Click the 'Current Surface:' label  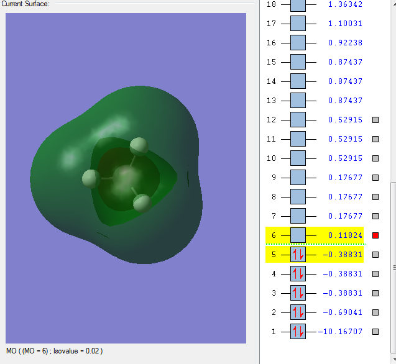point(25,4)
